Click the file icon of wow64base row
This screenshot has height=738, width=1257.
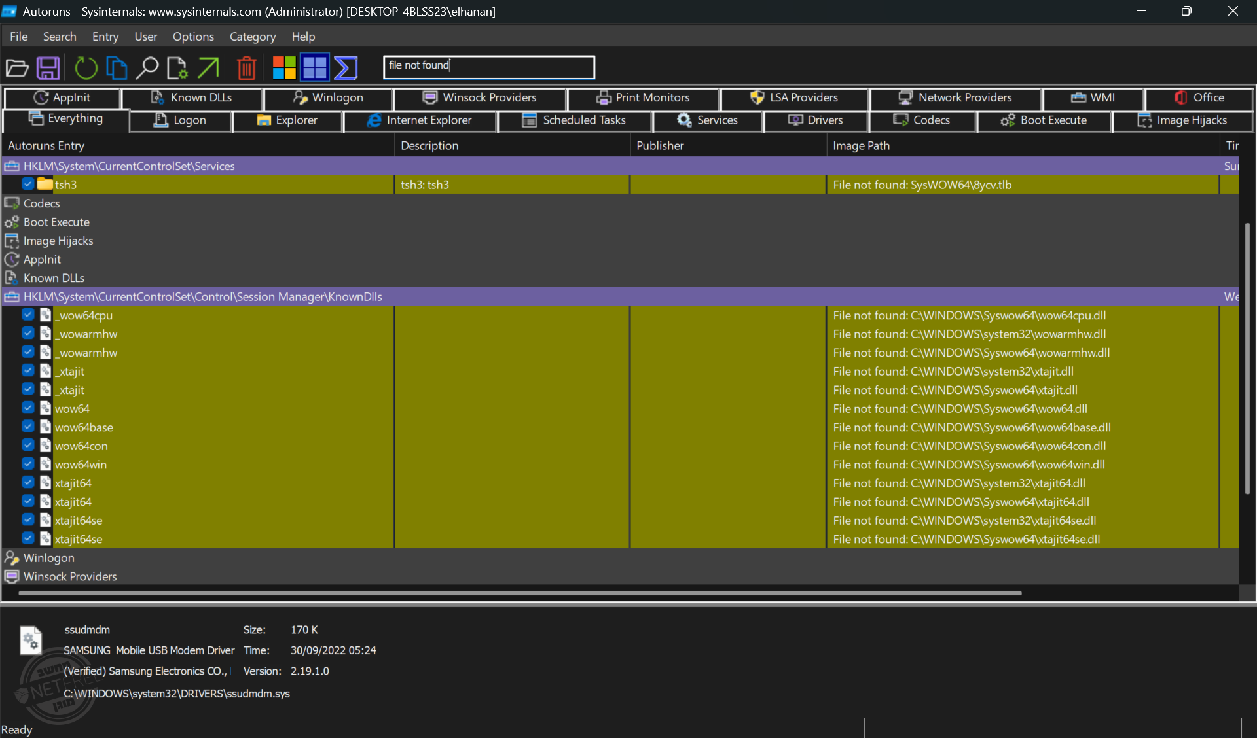[x=45, y=427]
